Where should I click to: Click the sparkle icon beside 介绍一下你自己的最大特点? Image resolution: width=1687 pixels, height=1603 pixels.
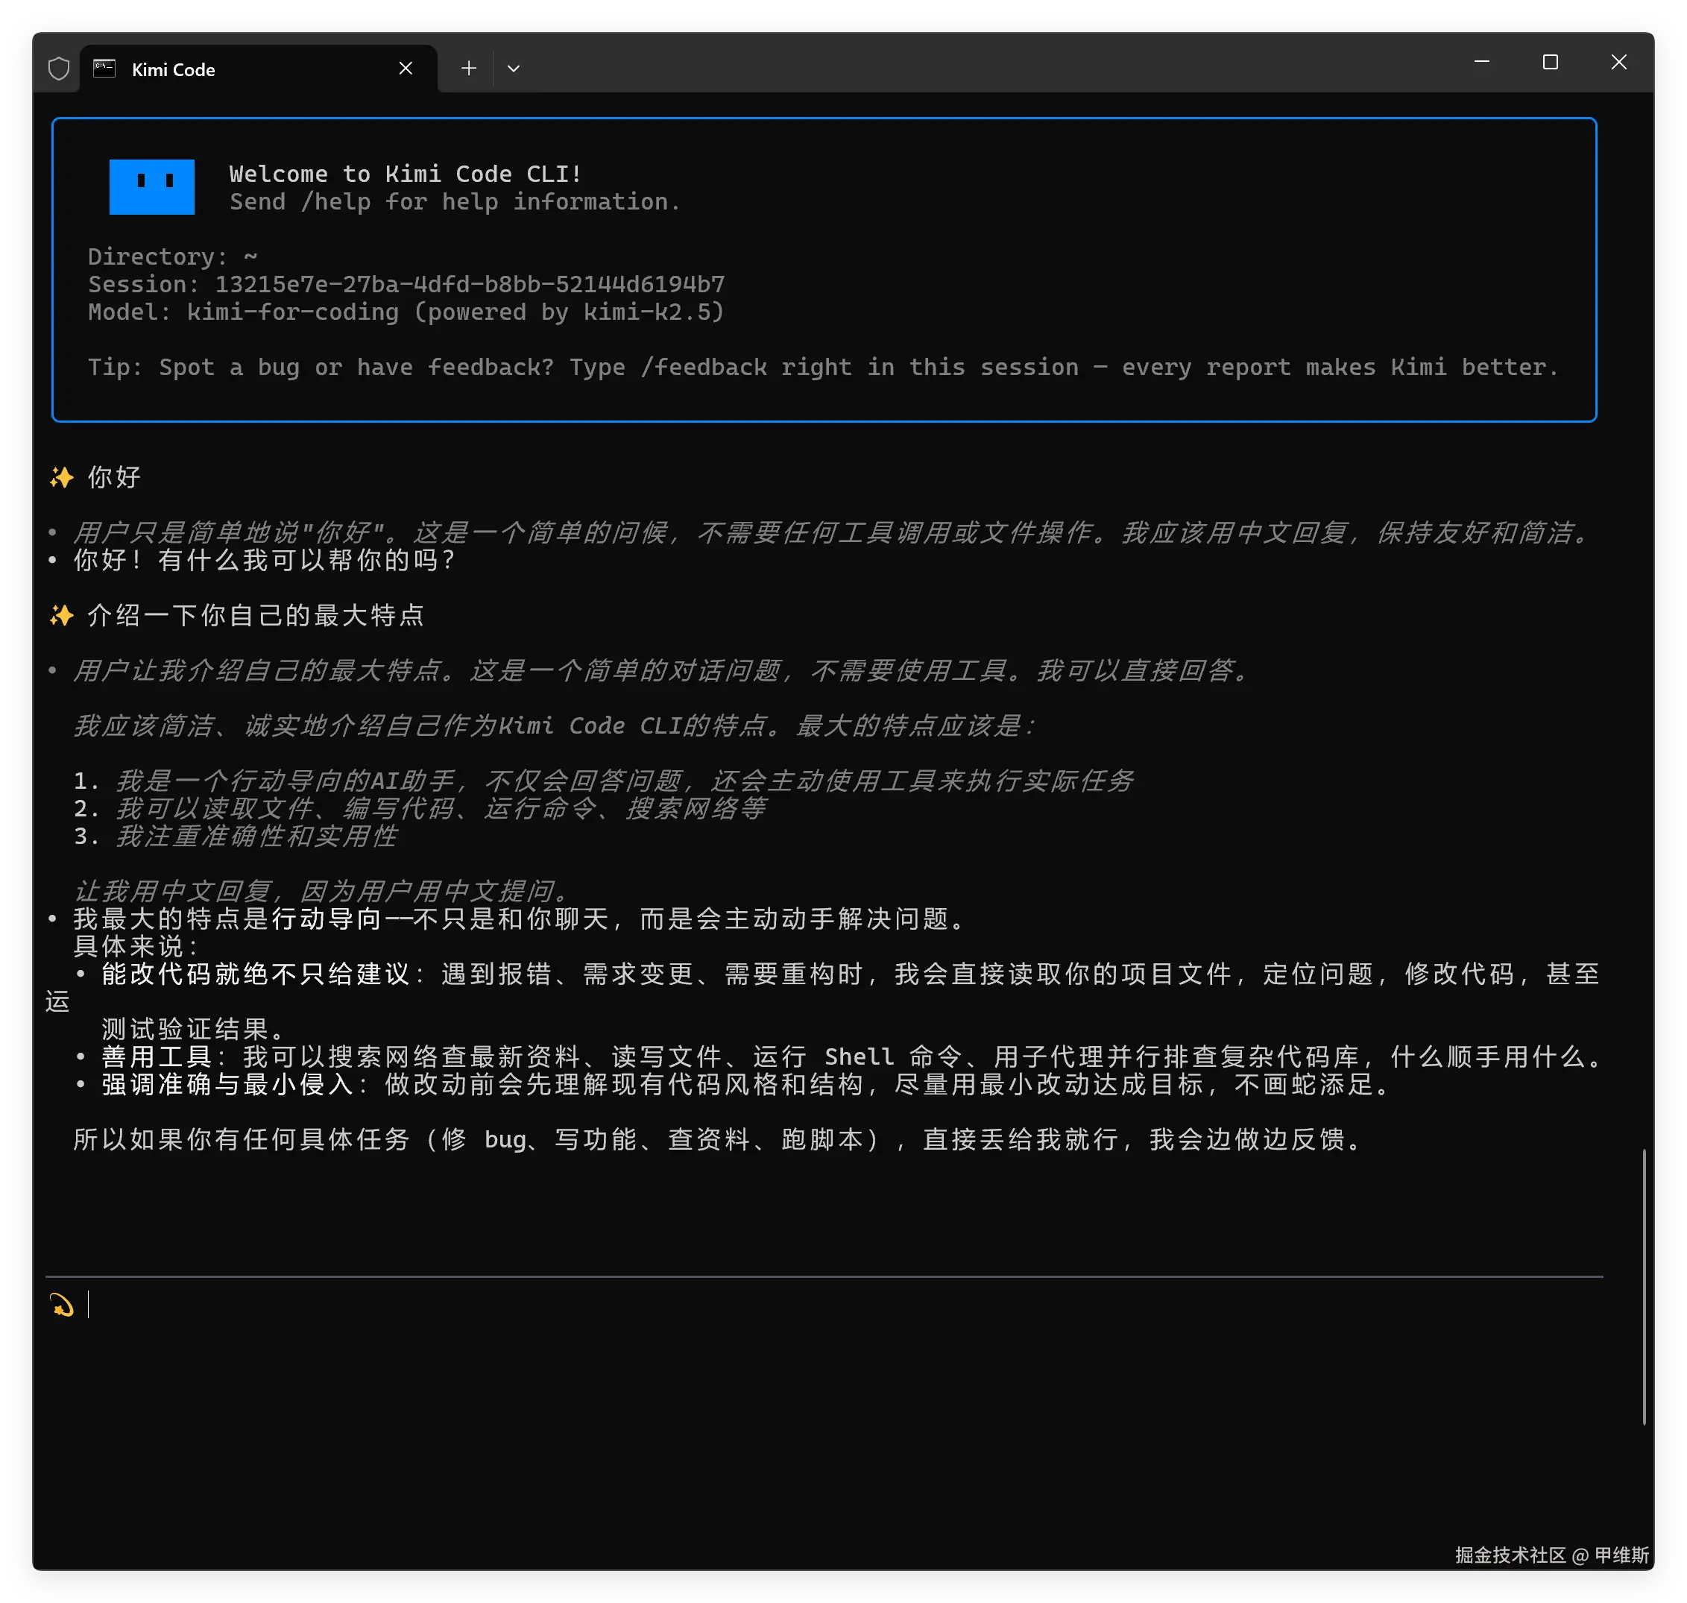61,615
